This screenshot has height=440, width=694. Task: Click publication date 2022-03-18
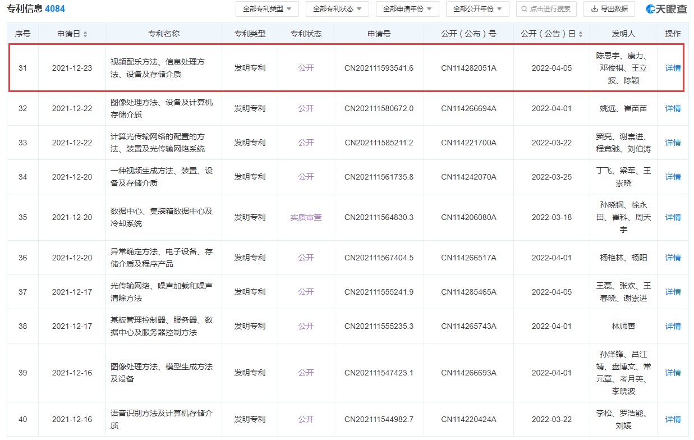coord(551,217)
